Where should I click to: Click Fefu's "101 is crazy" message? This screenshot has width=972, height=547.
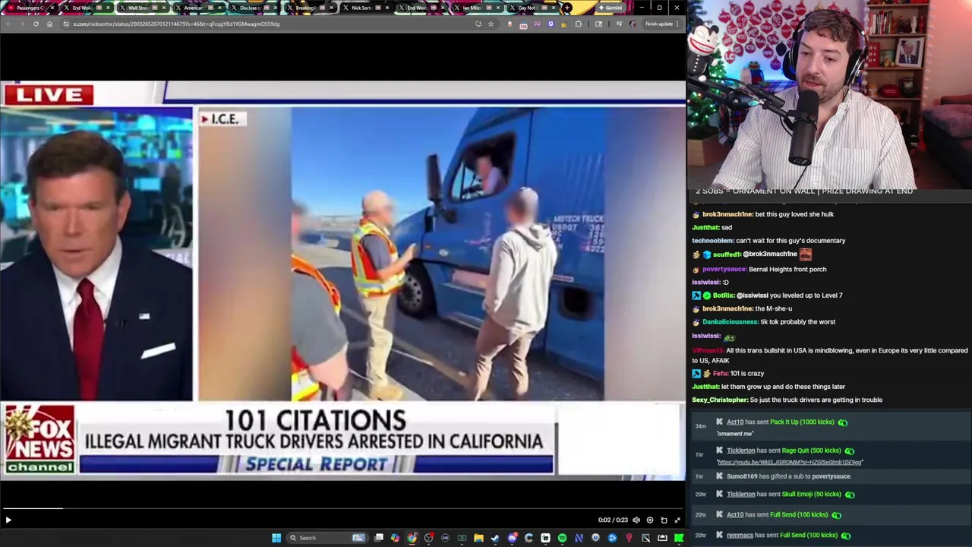[727, 374]
